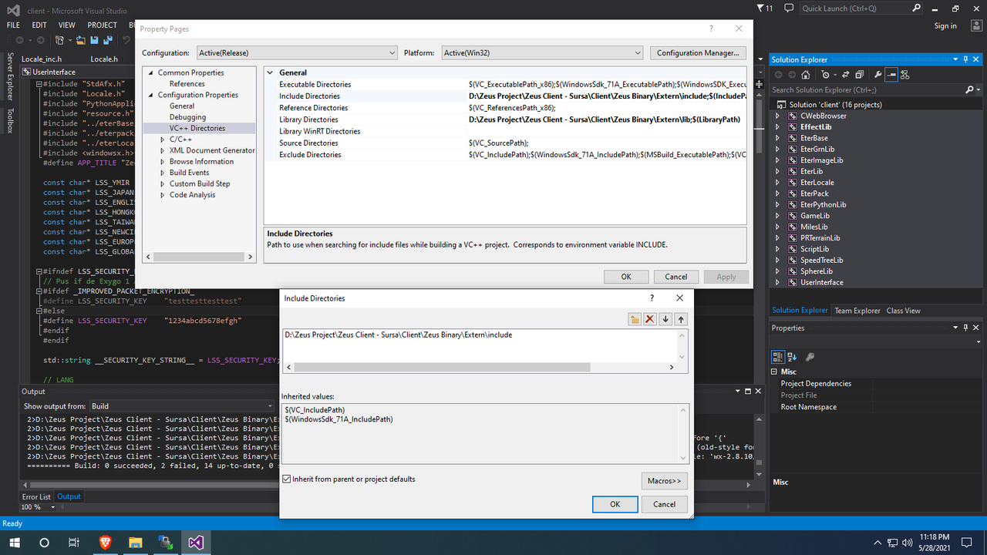Collapse All projects in Solution Explorer

tap(861, 75)
